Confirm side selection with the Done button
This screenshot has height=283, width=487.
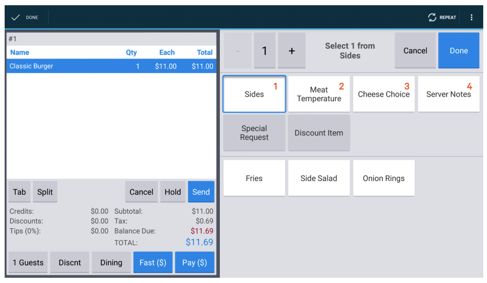click(459, 50)
